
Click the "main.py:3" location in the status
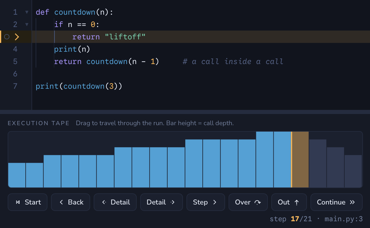pyautogui.click(x=343, y=219)
